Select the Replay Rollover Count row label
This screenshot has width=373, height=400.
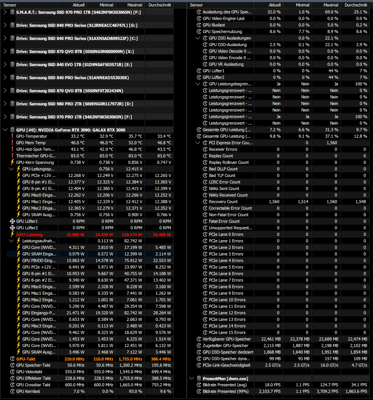229,163
